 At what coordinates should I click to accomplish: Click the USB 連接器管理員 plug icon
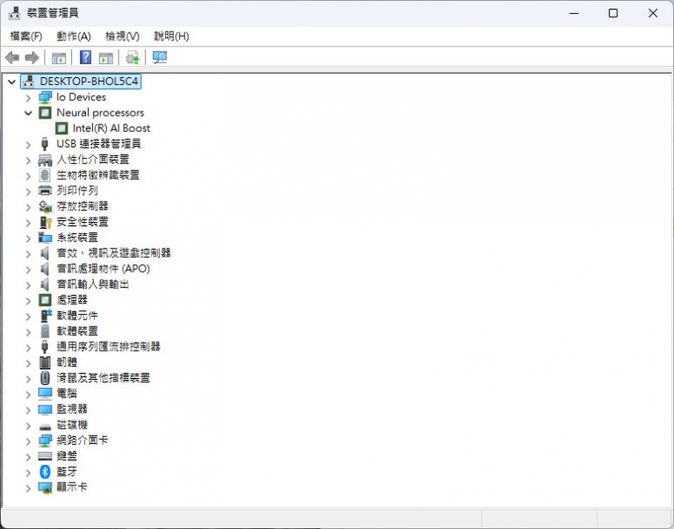45,144
